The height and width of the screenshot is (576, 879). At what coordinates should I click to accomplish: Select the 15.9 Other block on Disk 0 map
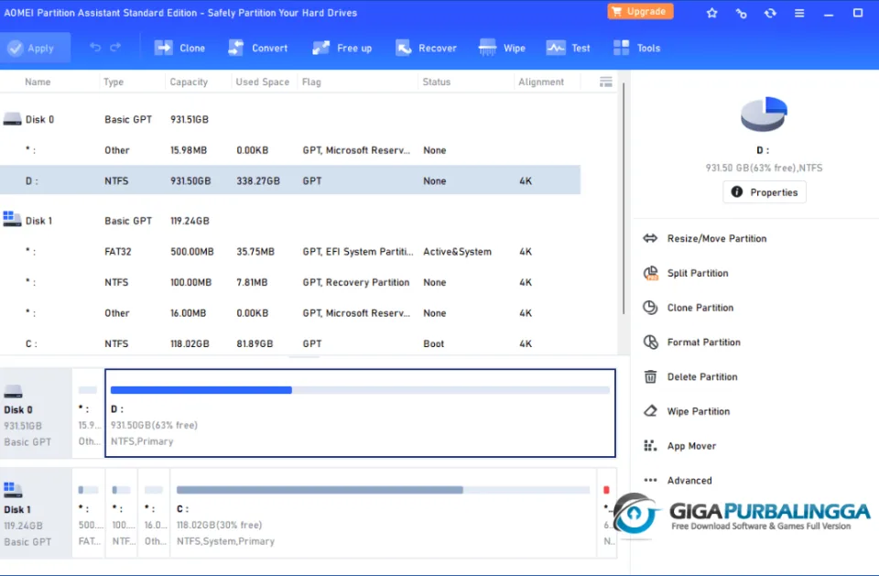point(88,414)
